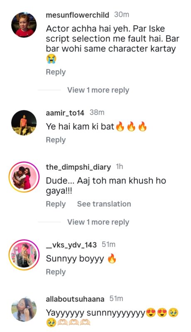Tap the fire emoji after 'Sunnyy boyyy'
The width and height of the screenshot is (191, 332).
pyautogui.click(x=112, y=259)
